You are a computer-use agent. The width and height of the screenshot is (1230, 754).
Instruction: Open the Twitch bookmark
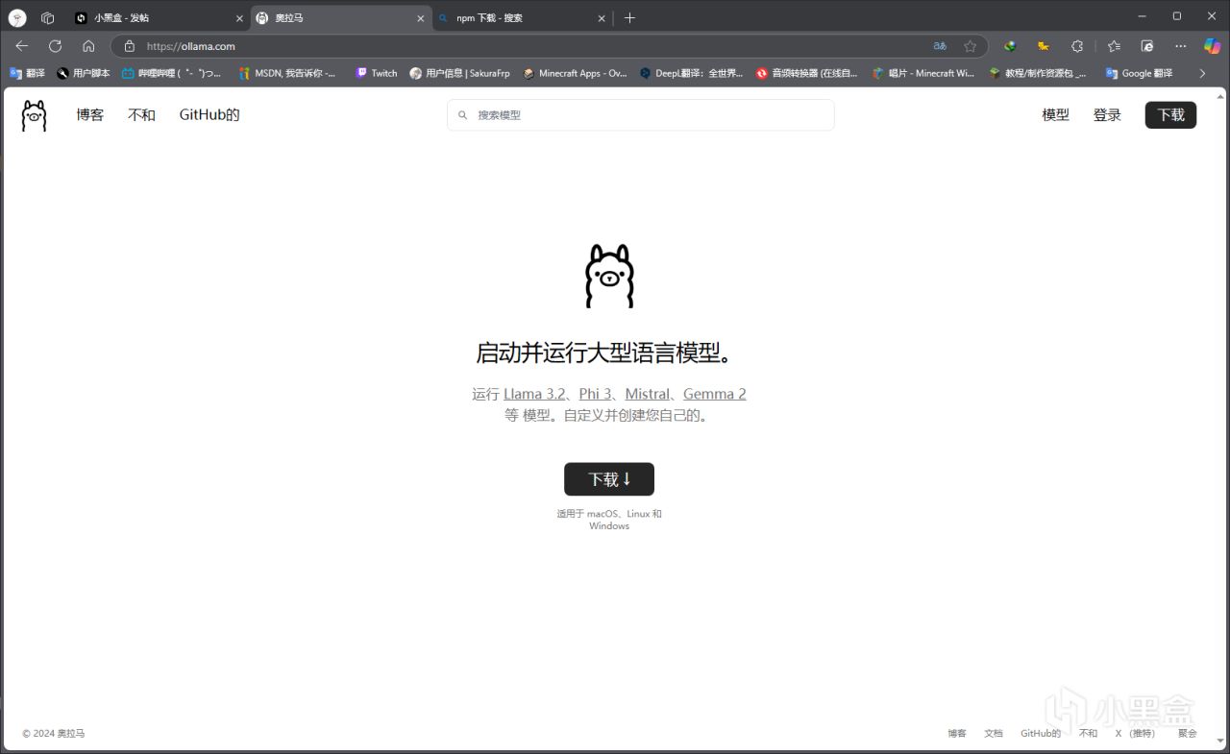coord(376,73)
